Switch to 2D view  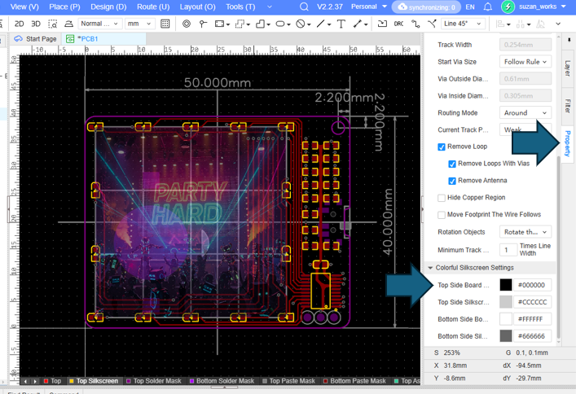20,24
